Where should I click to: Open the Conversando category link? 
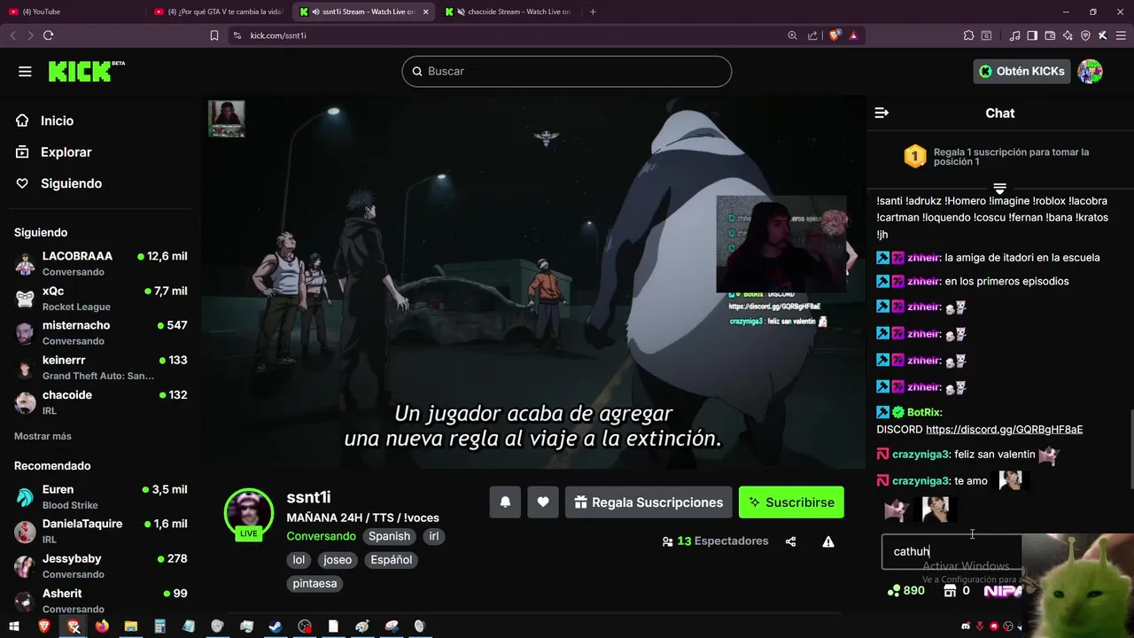[x=321, y=536]
